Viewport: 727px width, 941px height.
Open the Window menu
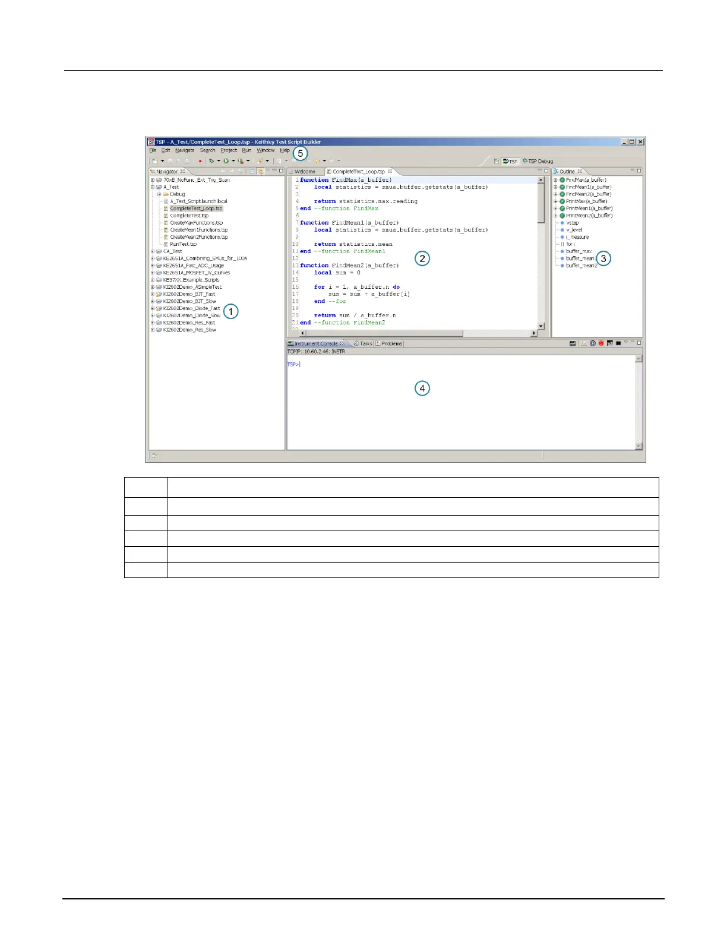(x=265, y=150)
